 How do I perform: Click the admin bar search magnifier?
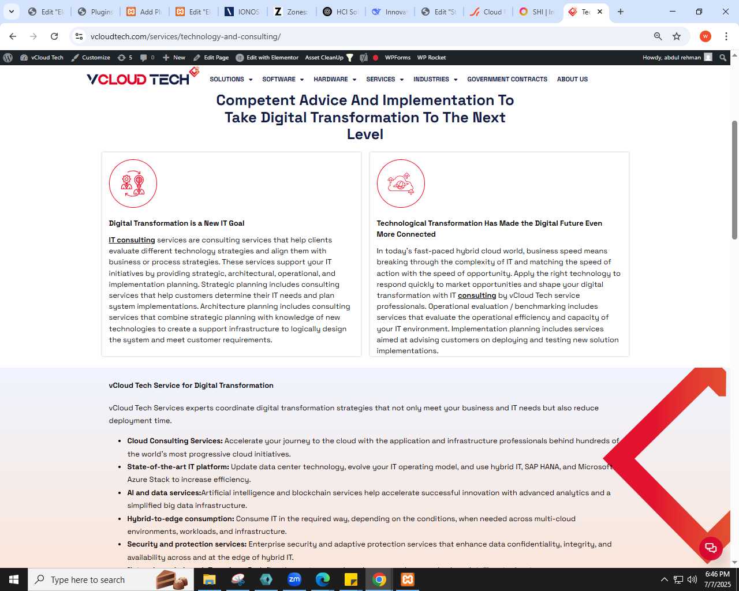[723, 58]
